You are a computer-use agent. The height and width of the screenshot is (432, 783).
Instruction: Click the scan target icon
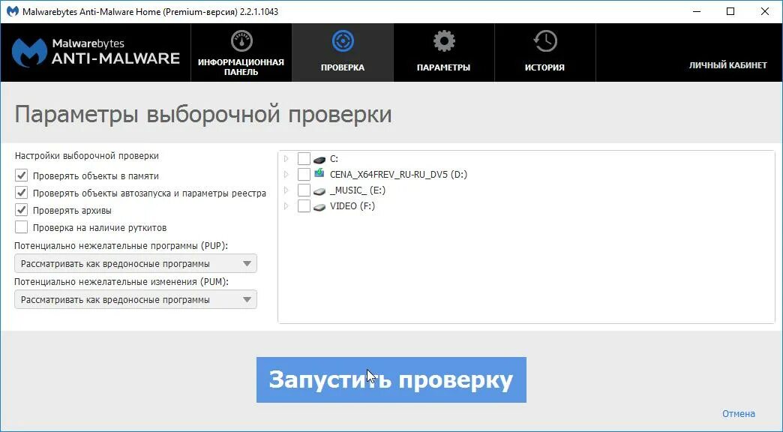[343, 41]
